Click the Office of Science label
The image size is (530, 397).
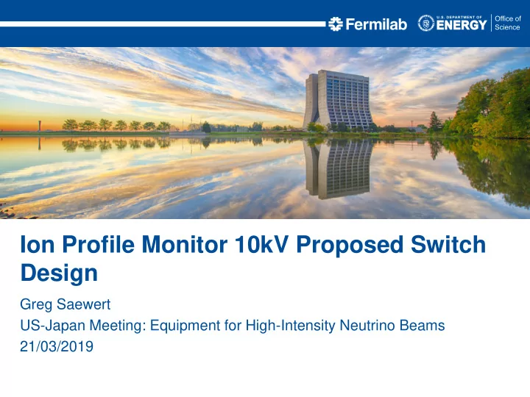pyautogui.click(x=508, y=23)
